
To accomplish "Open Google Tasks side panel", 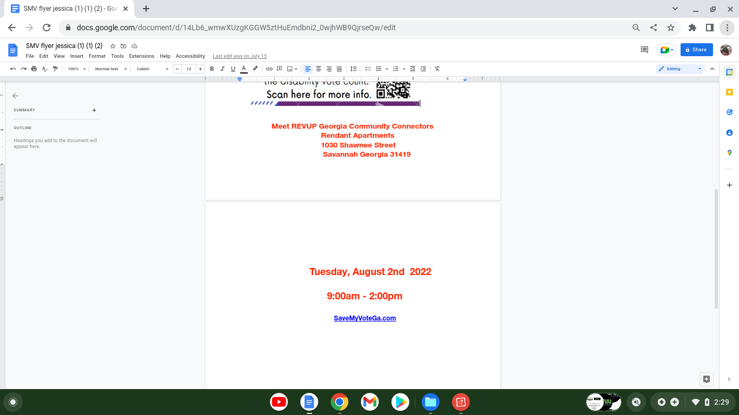I will coord(729,112).
